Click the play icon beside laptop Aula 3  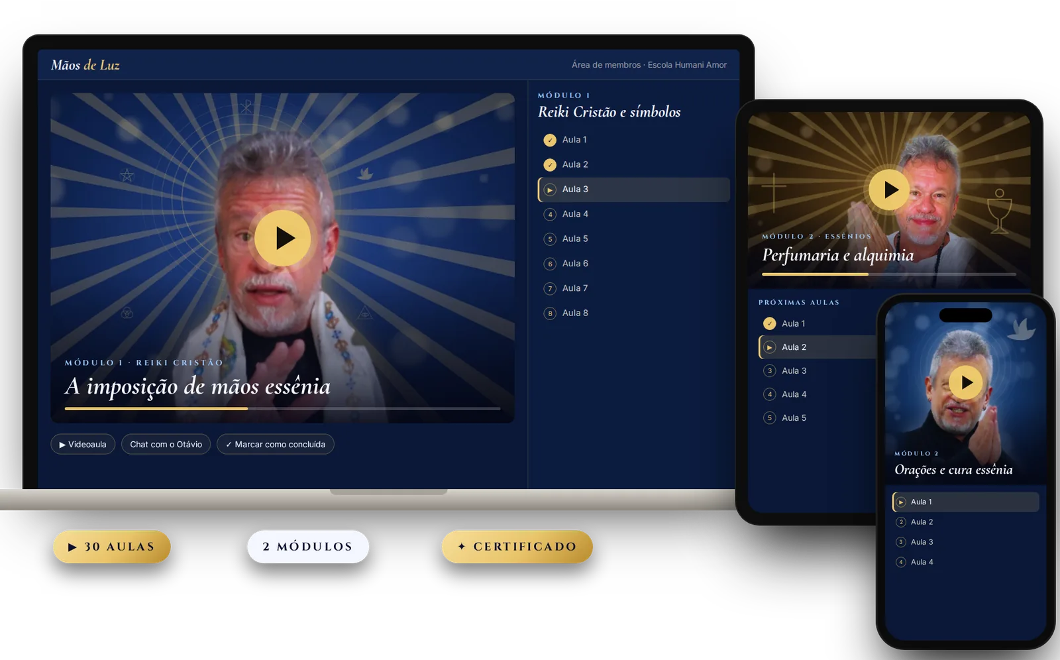click(x=550, y=190)
